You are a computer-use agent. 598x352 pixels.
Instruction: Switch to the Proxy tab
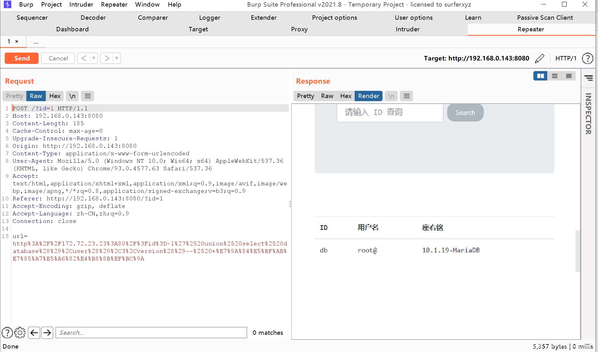tap(299, 29)
